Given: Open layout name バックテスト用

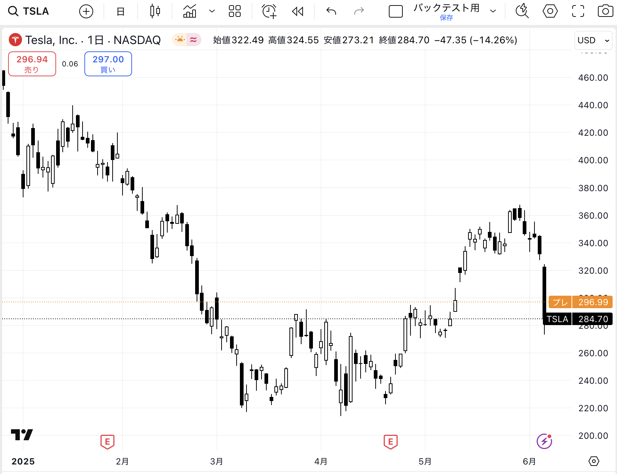Looking at the screenshot, I should pos(446,8).
